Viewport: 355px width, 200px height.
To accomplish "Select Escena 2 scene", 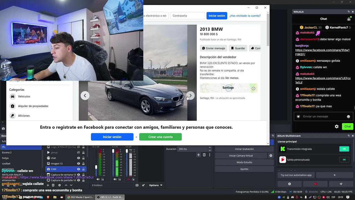I will 21,152.
